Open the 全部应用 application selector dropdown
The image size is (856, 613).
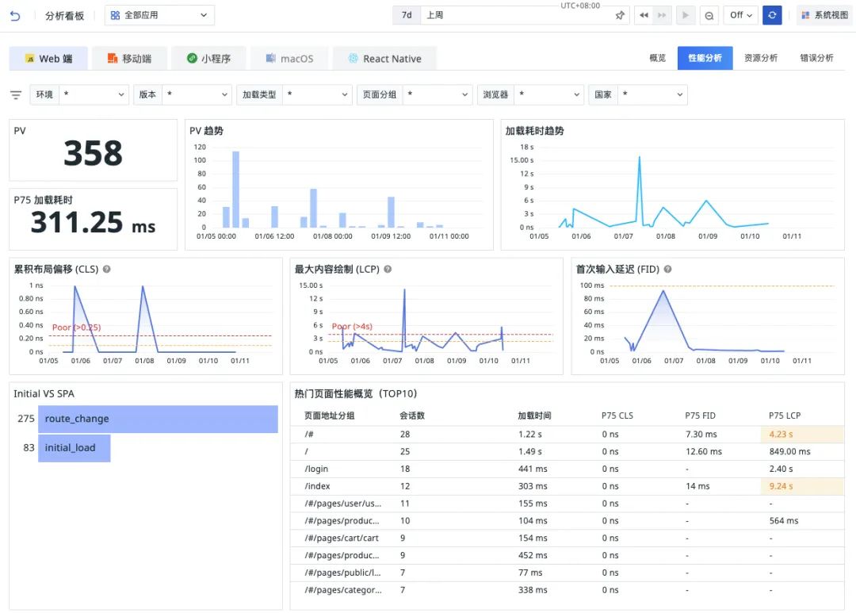coord(159,15)
